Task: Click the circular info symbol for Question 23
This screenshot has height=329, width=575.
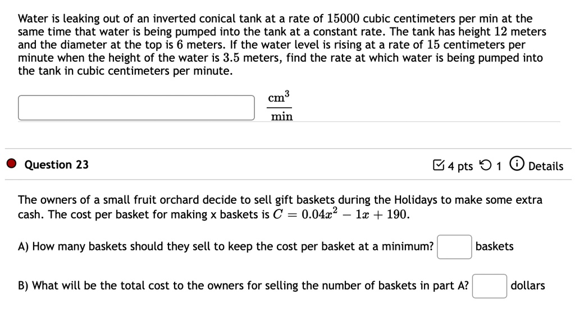Action: tap(517, 165)
